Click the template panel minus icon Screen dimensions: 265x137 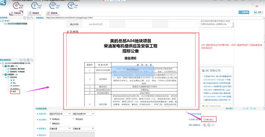tap(32, 60)
